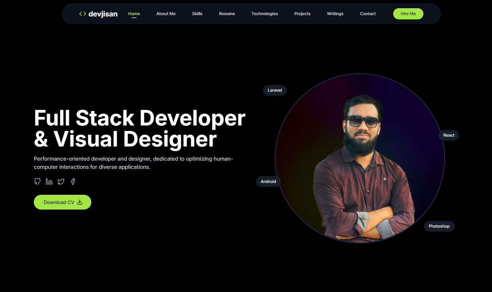Navigate to the About Me section
This screenshot has height=292, width=492.
[x=166, y=13]
